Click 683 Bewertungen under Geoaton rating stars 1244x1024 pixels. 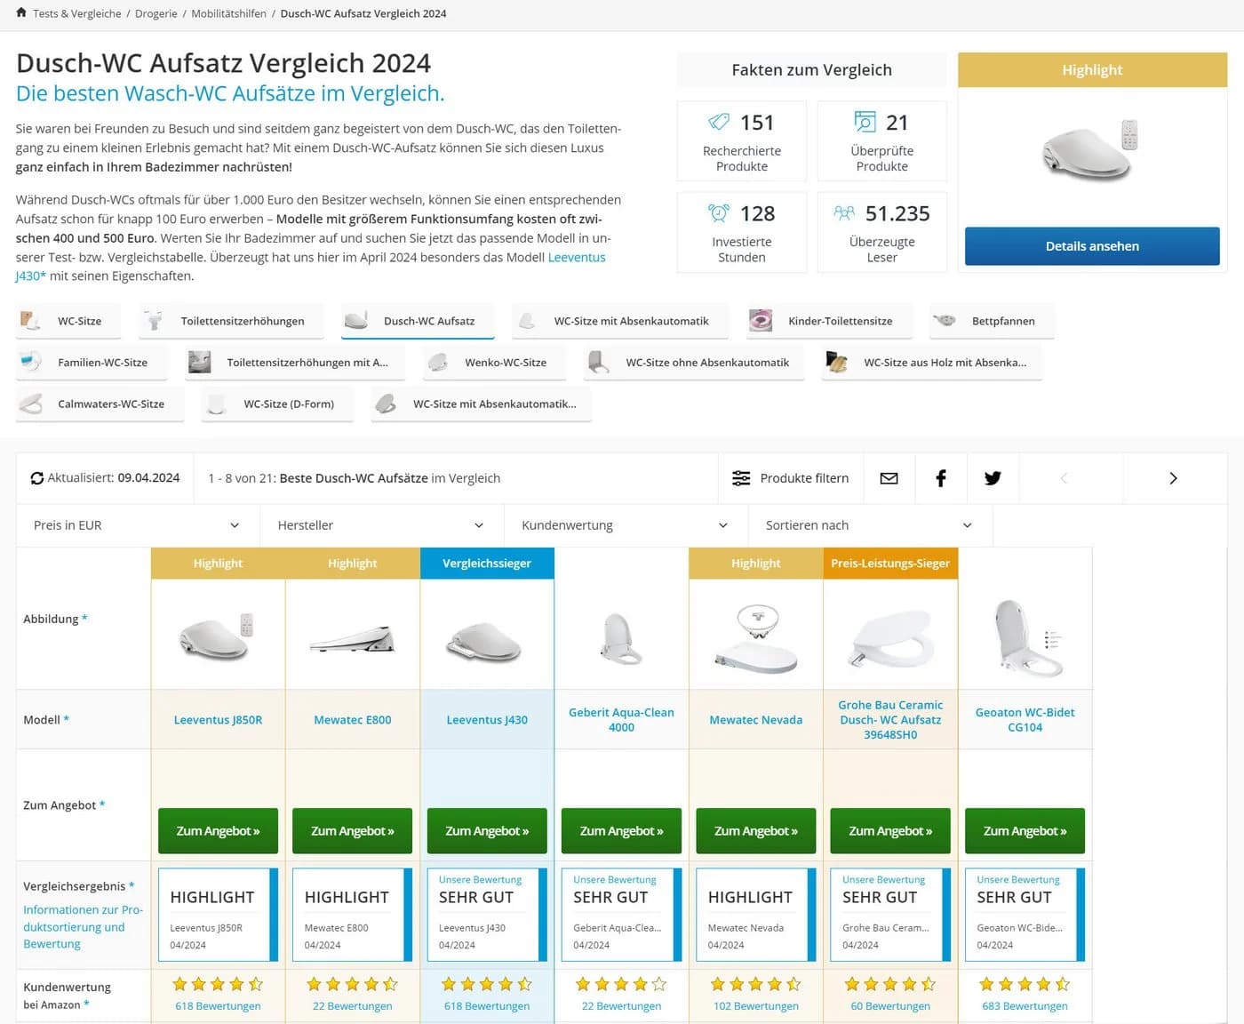pyautogui.click(x=1025, y=1006)
